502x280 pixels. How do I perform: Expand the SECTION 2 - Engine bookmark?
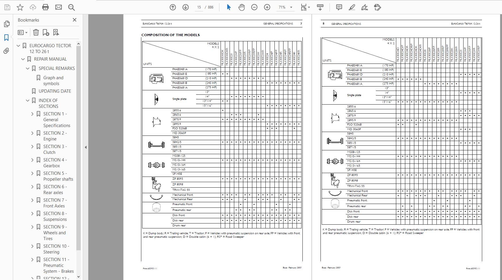pos(32,133)
